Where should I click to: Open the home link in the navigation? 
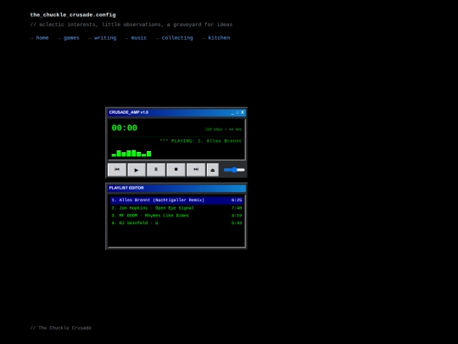point(42,37)
